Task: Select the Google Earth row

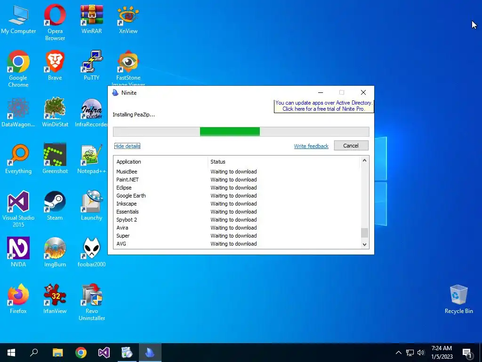Action: tap(237, 196)
